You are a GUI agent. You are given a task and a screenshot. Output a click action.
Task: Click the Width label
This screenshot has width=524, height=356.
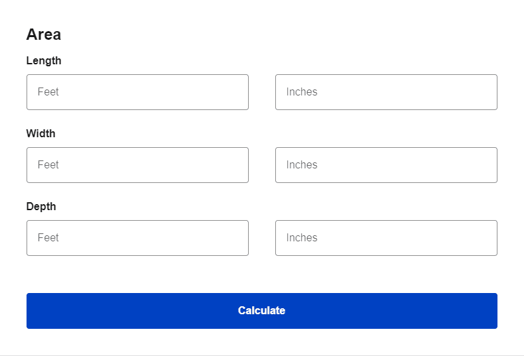click(x=40, y=134)
